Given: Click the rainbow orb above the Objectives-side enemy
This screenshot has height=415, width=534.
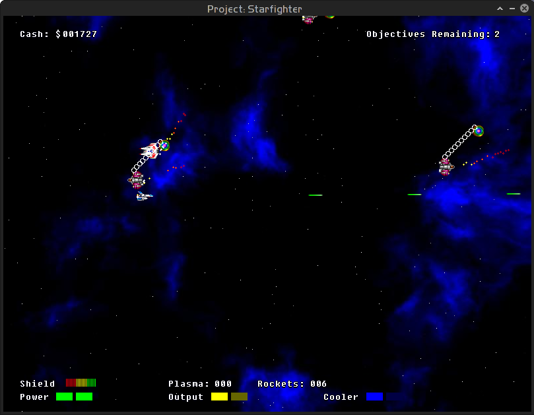Looking at the screenshot, I should tap(479, 131).
